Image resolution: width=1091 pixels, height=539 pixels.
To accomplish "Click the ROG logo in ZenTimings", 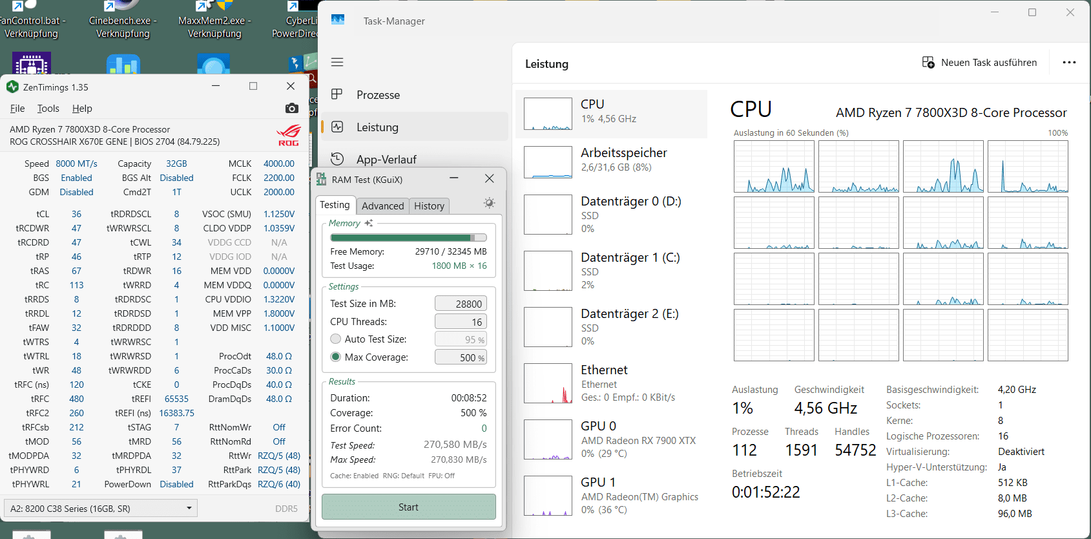I will click(289, 135).
